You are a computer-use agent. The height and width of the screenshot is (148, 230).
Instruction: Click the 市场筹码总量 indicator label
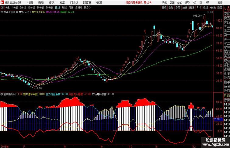coord(103,94)
